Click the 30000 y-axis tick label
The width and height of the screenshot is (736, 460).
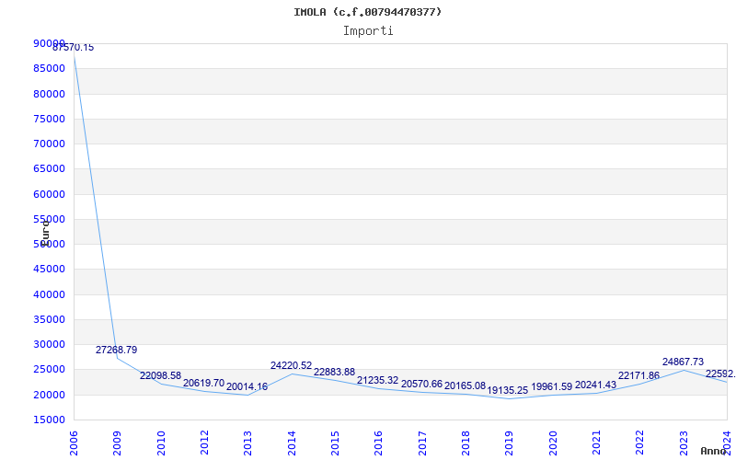point(50,344)
